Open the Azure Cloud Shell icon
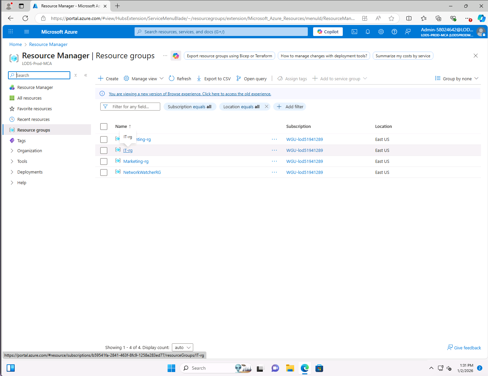Screen dimensions: 488x376 354,32
